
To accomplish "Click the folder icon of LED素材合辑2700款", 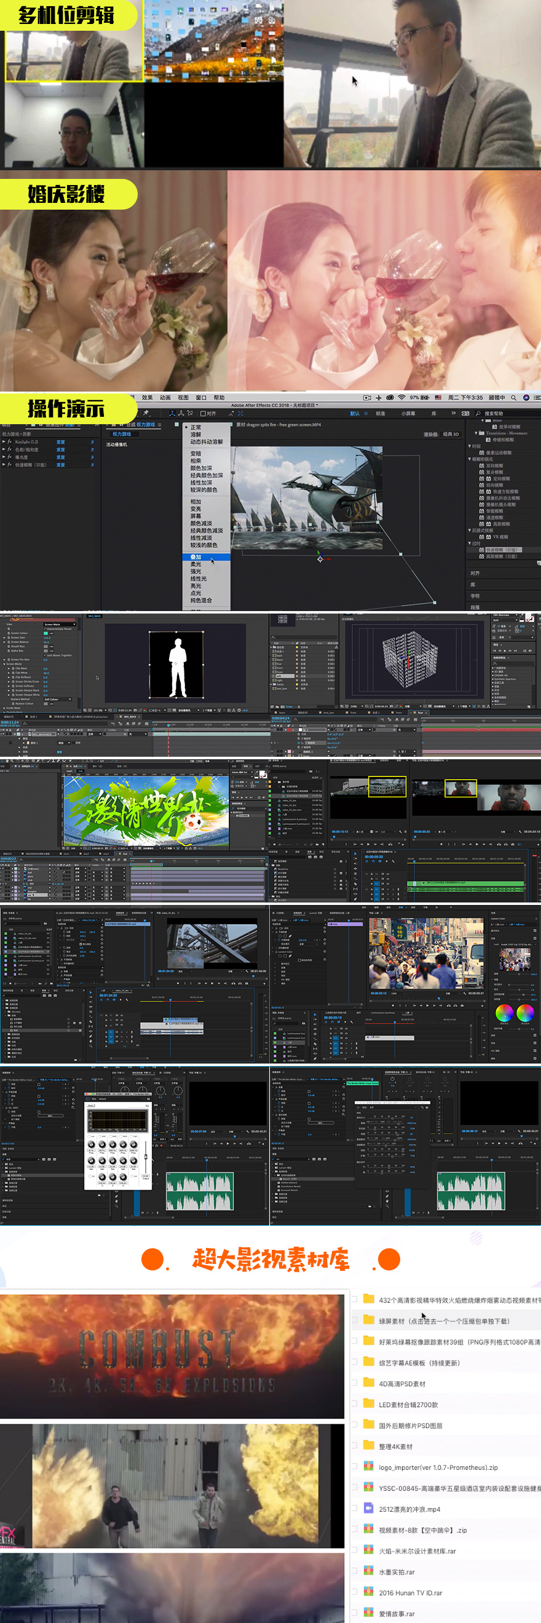I will [x=369, y=1404].
